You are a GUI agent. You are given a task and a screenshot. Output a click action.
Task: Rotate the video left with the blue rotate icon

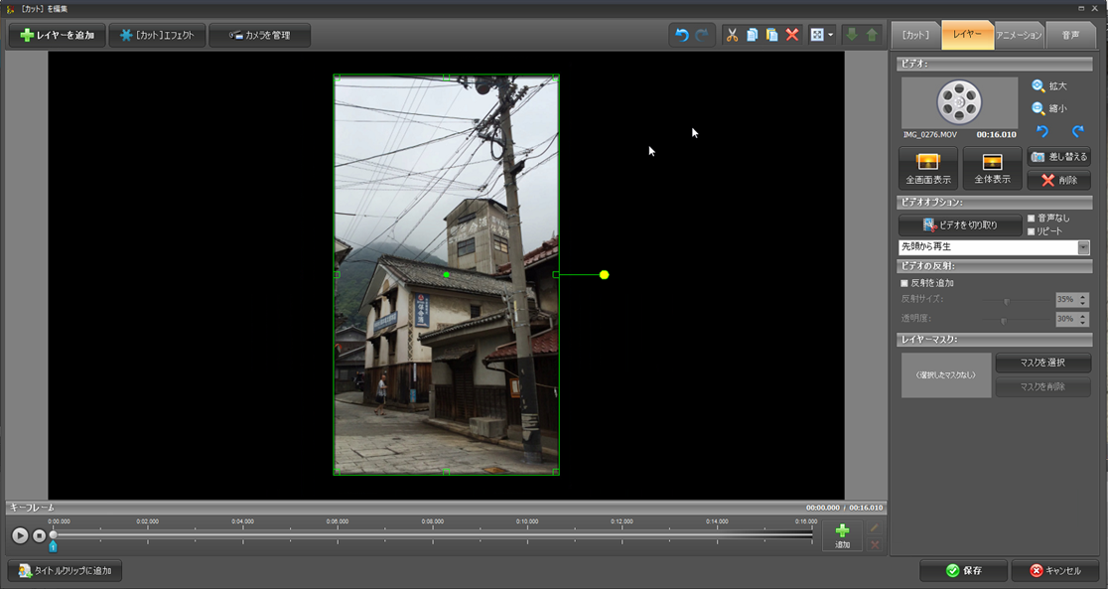pyautogui.click(x=1041, y=132)
